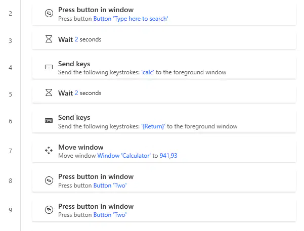Click the Button 'Two' link in step 9
The image size is (304, 231).
pos(110,215)
